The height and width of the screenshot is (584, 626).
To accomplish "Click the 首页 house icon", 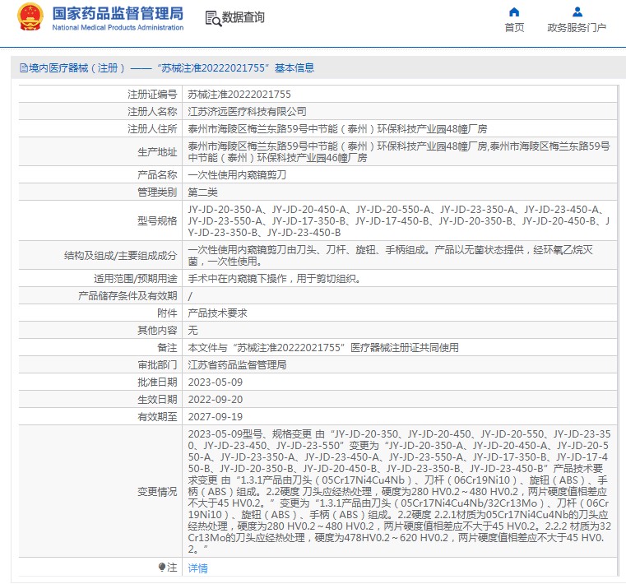I will (x=514, y=12).
